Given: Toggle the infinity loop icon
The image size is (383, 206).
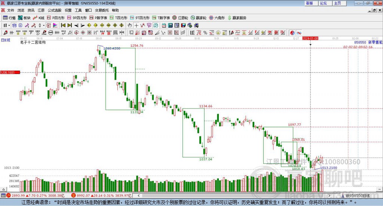Looking at the screenshot, I should 299,33.
